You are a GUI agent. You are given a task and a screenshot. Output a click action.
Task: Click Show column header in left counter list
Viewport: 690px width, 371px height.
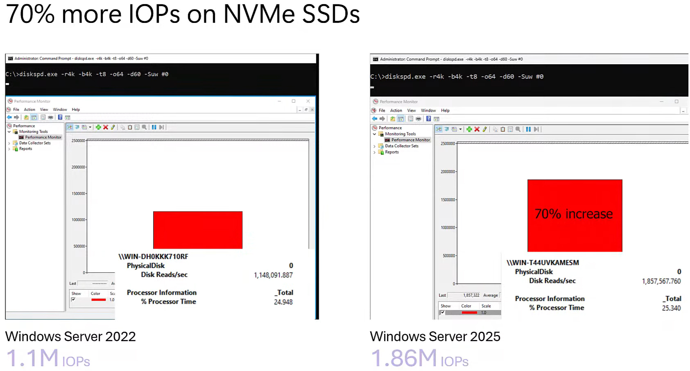[76, 294]
